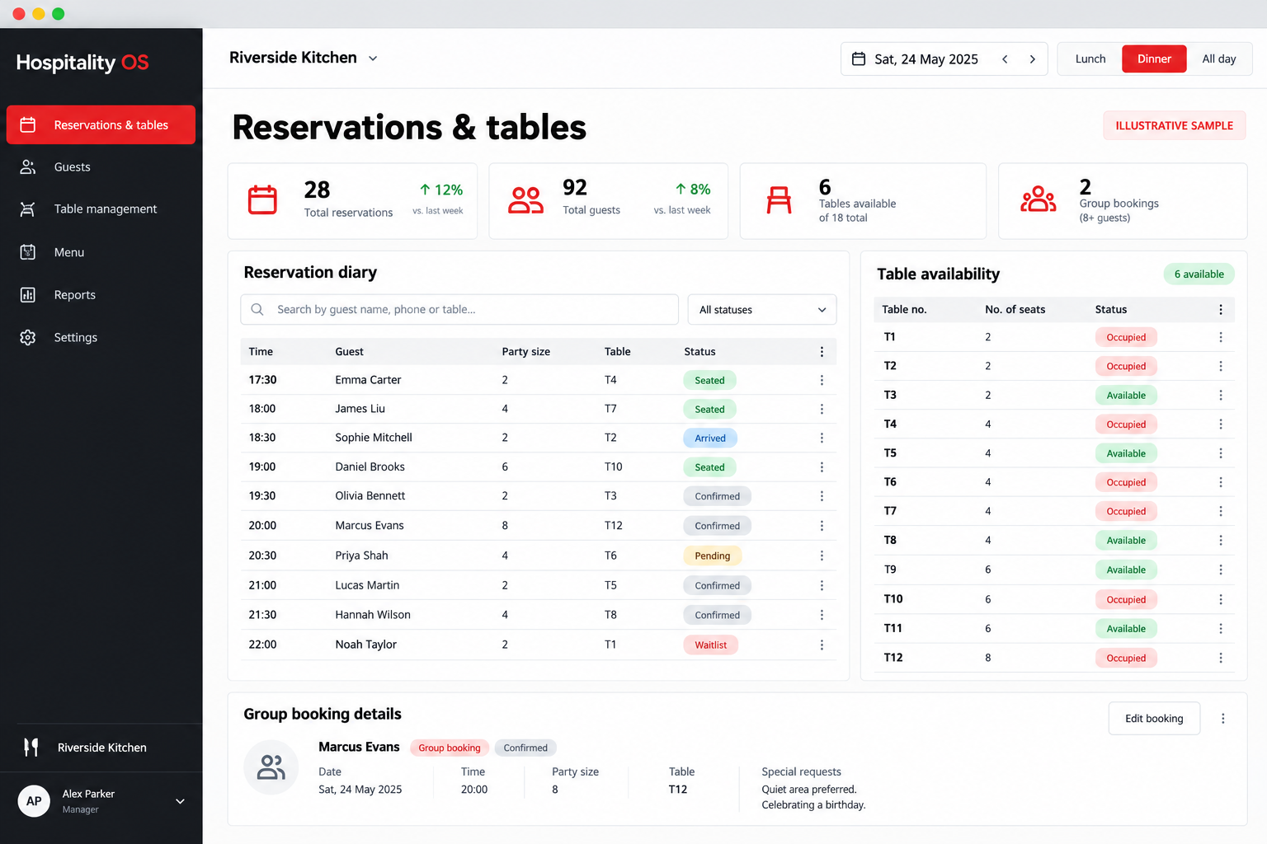This screenshot has width=1267, height=844.
Task: Open All statuses filter dropdown
Action: (x=762, y=309)
